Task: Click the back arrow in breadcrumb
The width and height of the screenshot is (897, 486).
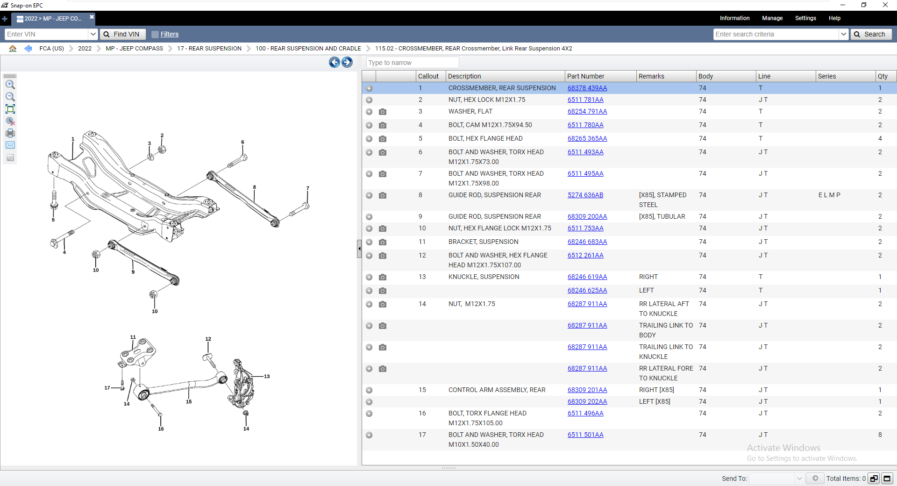Action: tap(28, 49)
